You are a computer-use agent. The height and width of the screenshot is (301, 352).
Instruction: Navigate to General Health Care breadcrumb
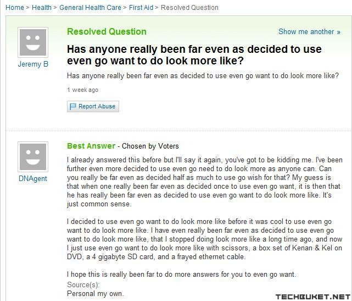point(90,8)
